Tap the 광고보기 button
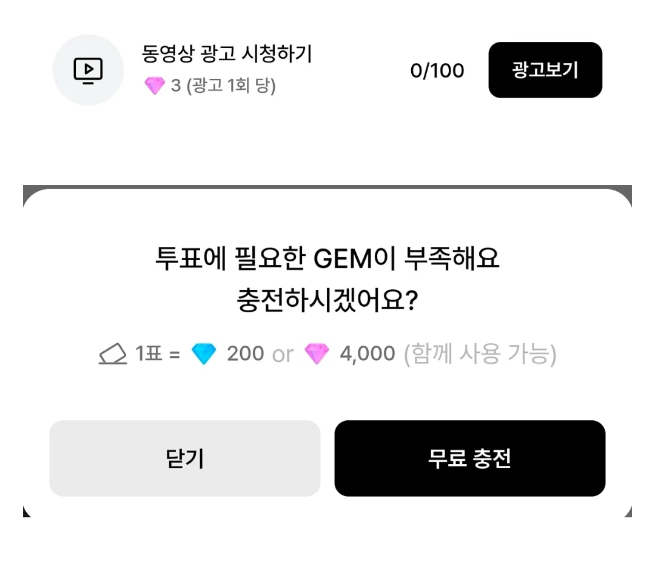Screen dimensions: 655x581 [x=545, y=70]
